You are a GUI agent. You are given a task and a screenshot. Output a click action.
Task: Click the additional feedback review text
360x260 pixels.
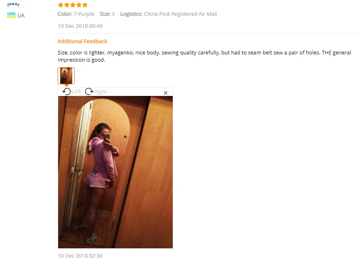(204, 56)
